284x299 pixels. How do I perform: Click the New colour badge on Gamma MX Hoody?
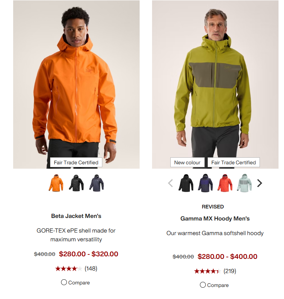tap(187, 162)
